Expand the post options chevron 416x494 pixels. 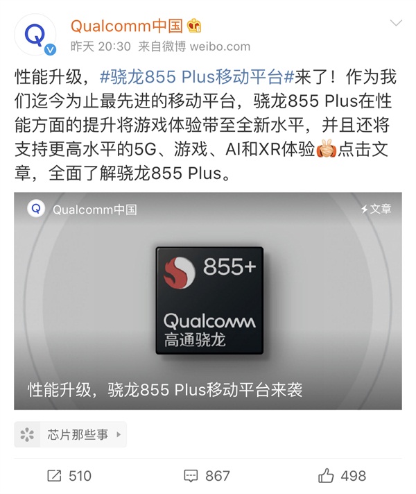396,23
